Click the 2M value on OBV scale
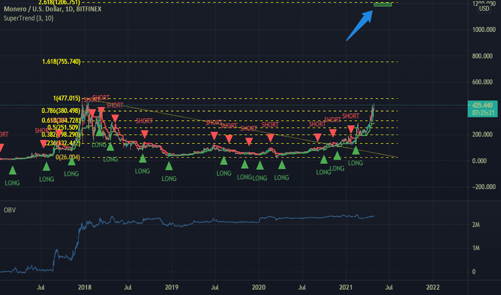 click(476, 225)
